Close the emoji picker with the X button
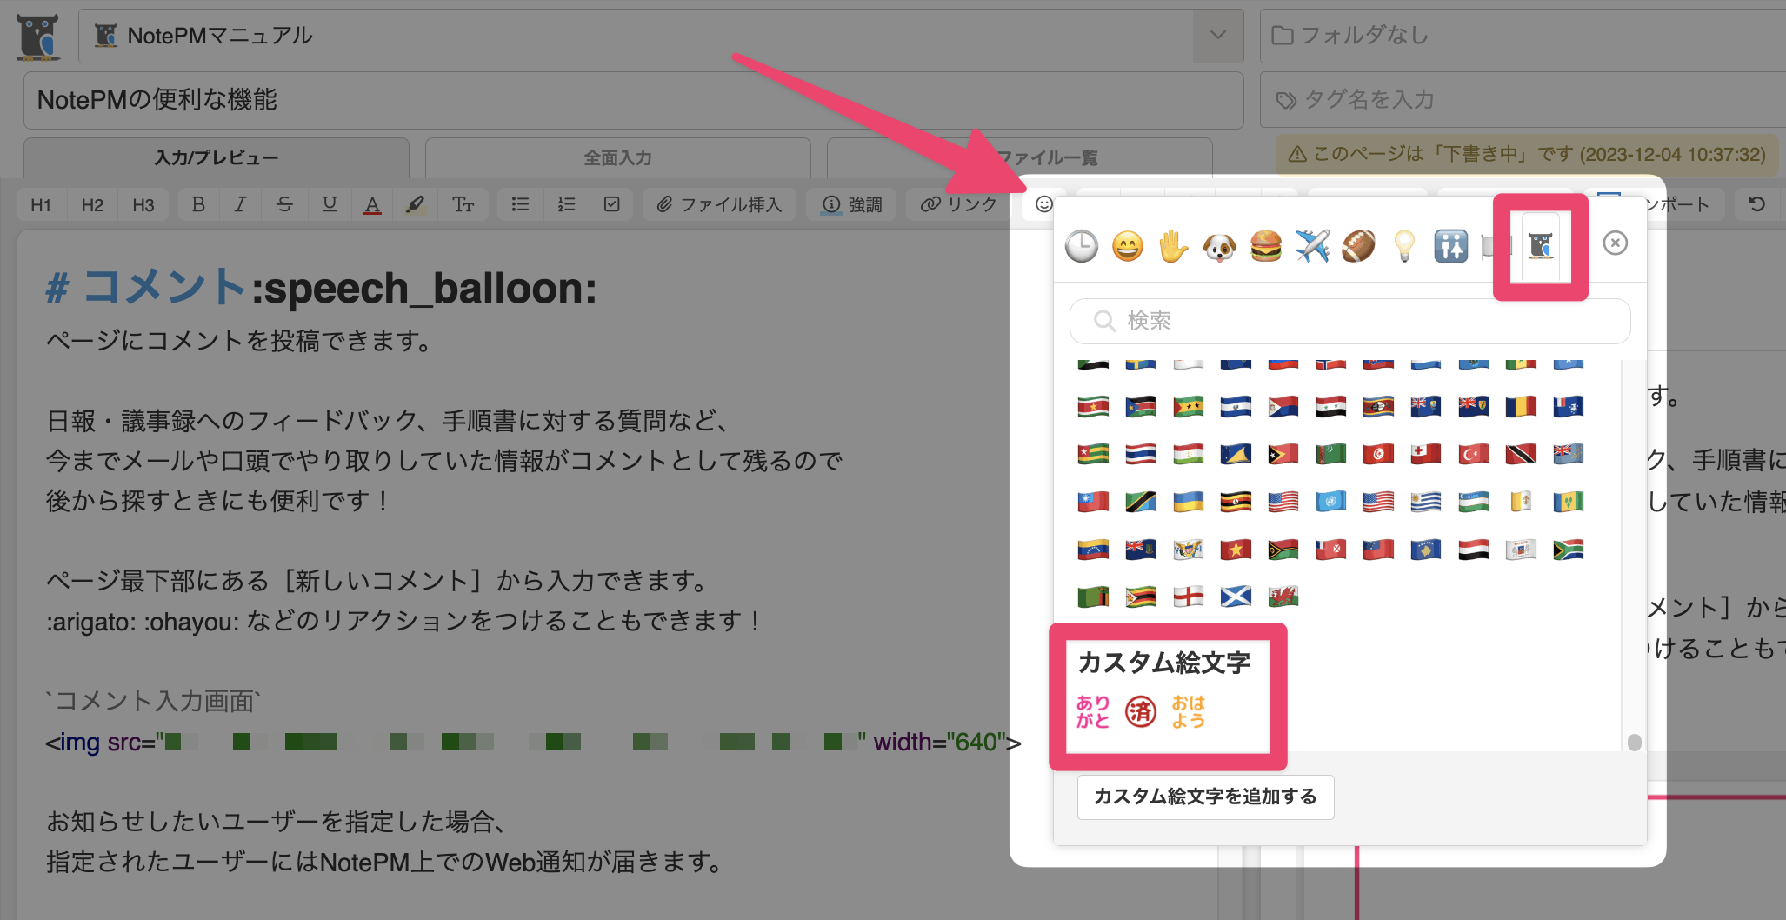 1615,243
